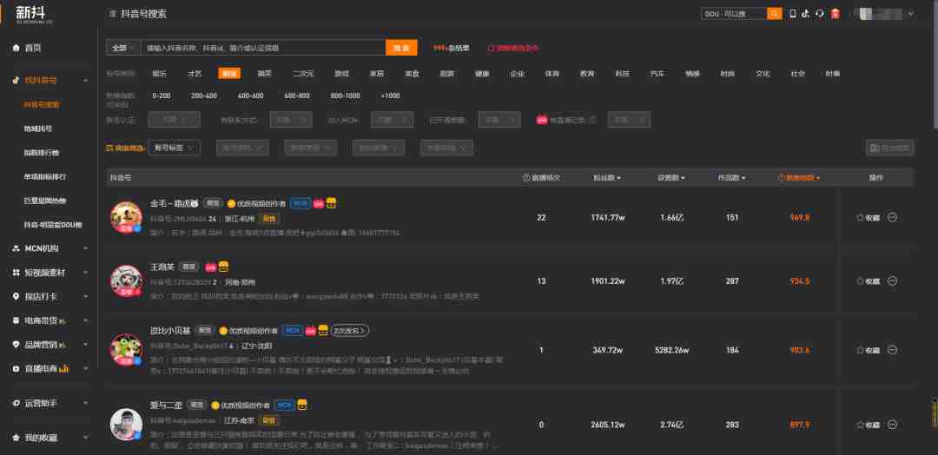938x455 pixels.
Task: Select the 才艺 category tab
Action: point(195,74)
